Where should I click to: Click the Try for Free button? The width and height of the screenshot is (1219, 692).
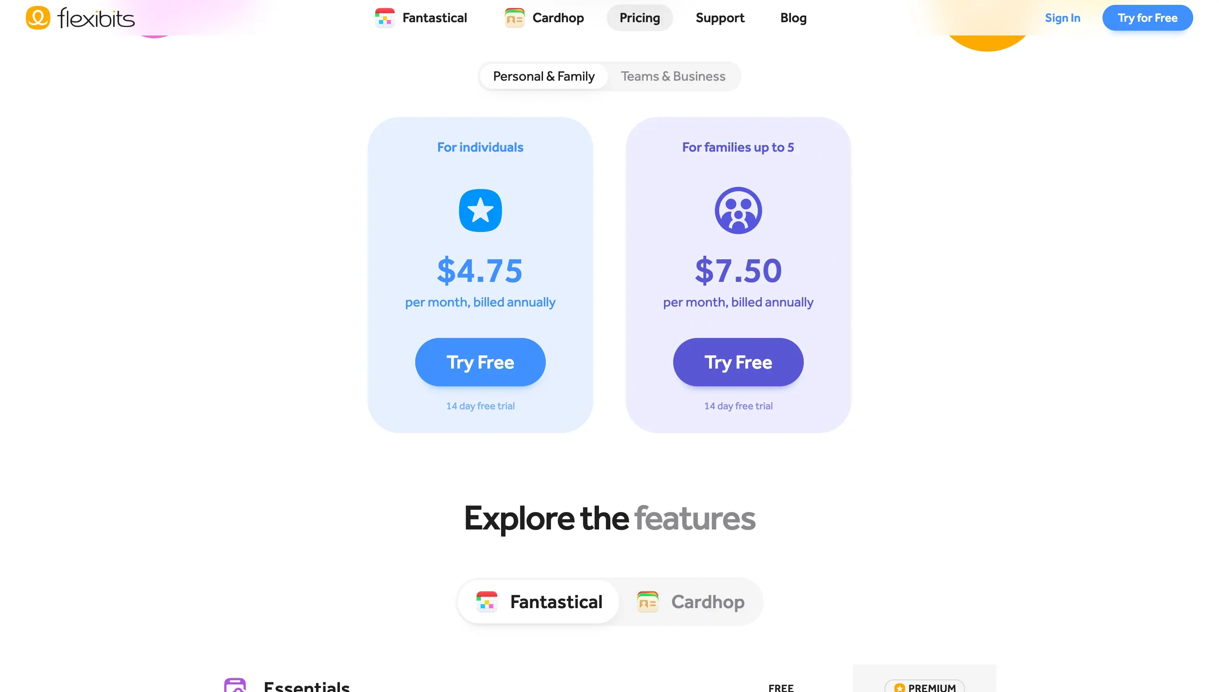[1147, 18]
